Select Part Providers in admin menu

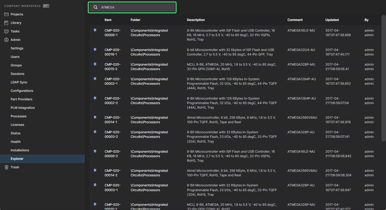[x=22, y=99]
